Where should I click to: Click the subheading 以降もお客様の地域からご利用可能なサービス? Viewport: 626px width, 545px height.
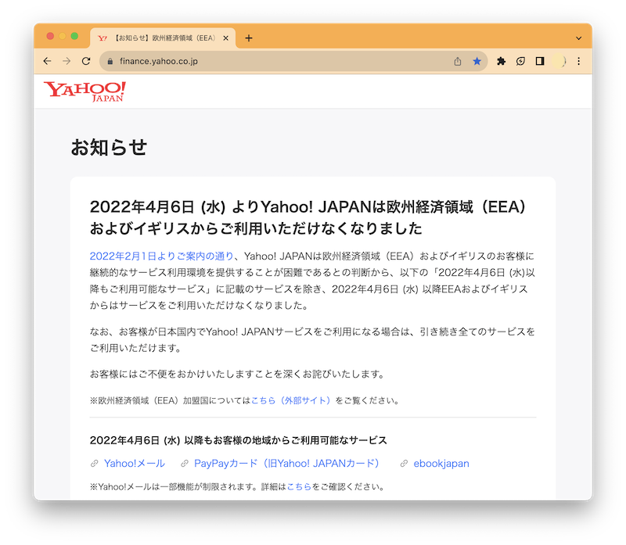pos(286,440)
